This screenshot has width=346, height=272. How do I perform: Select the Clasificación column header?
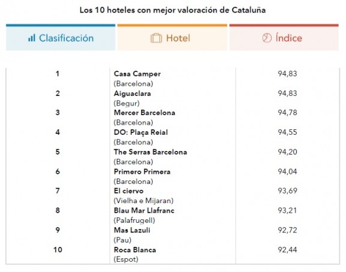pos(61,37)
